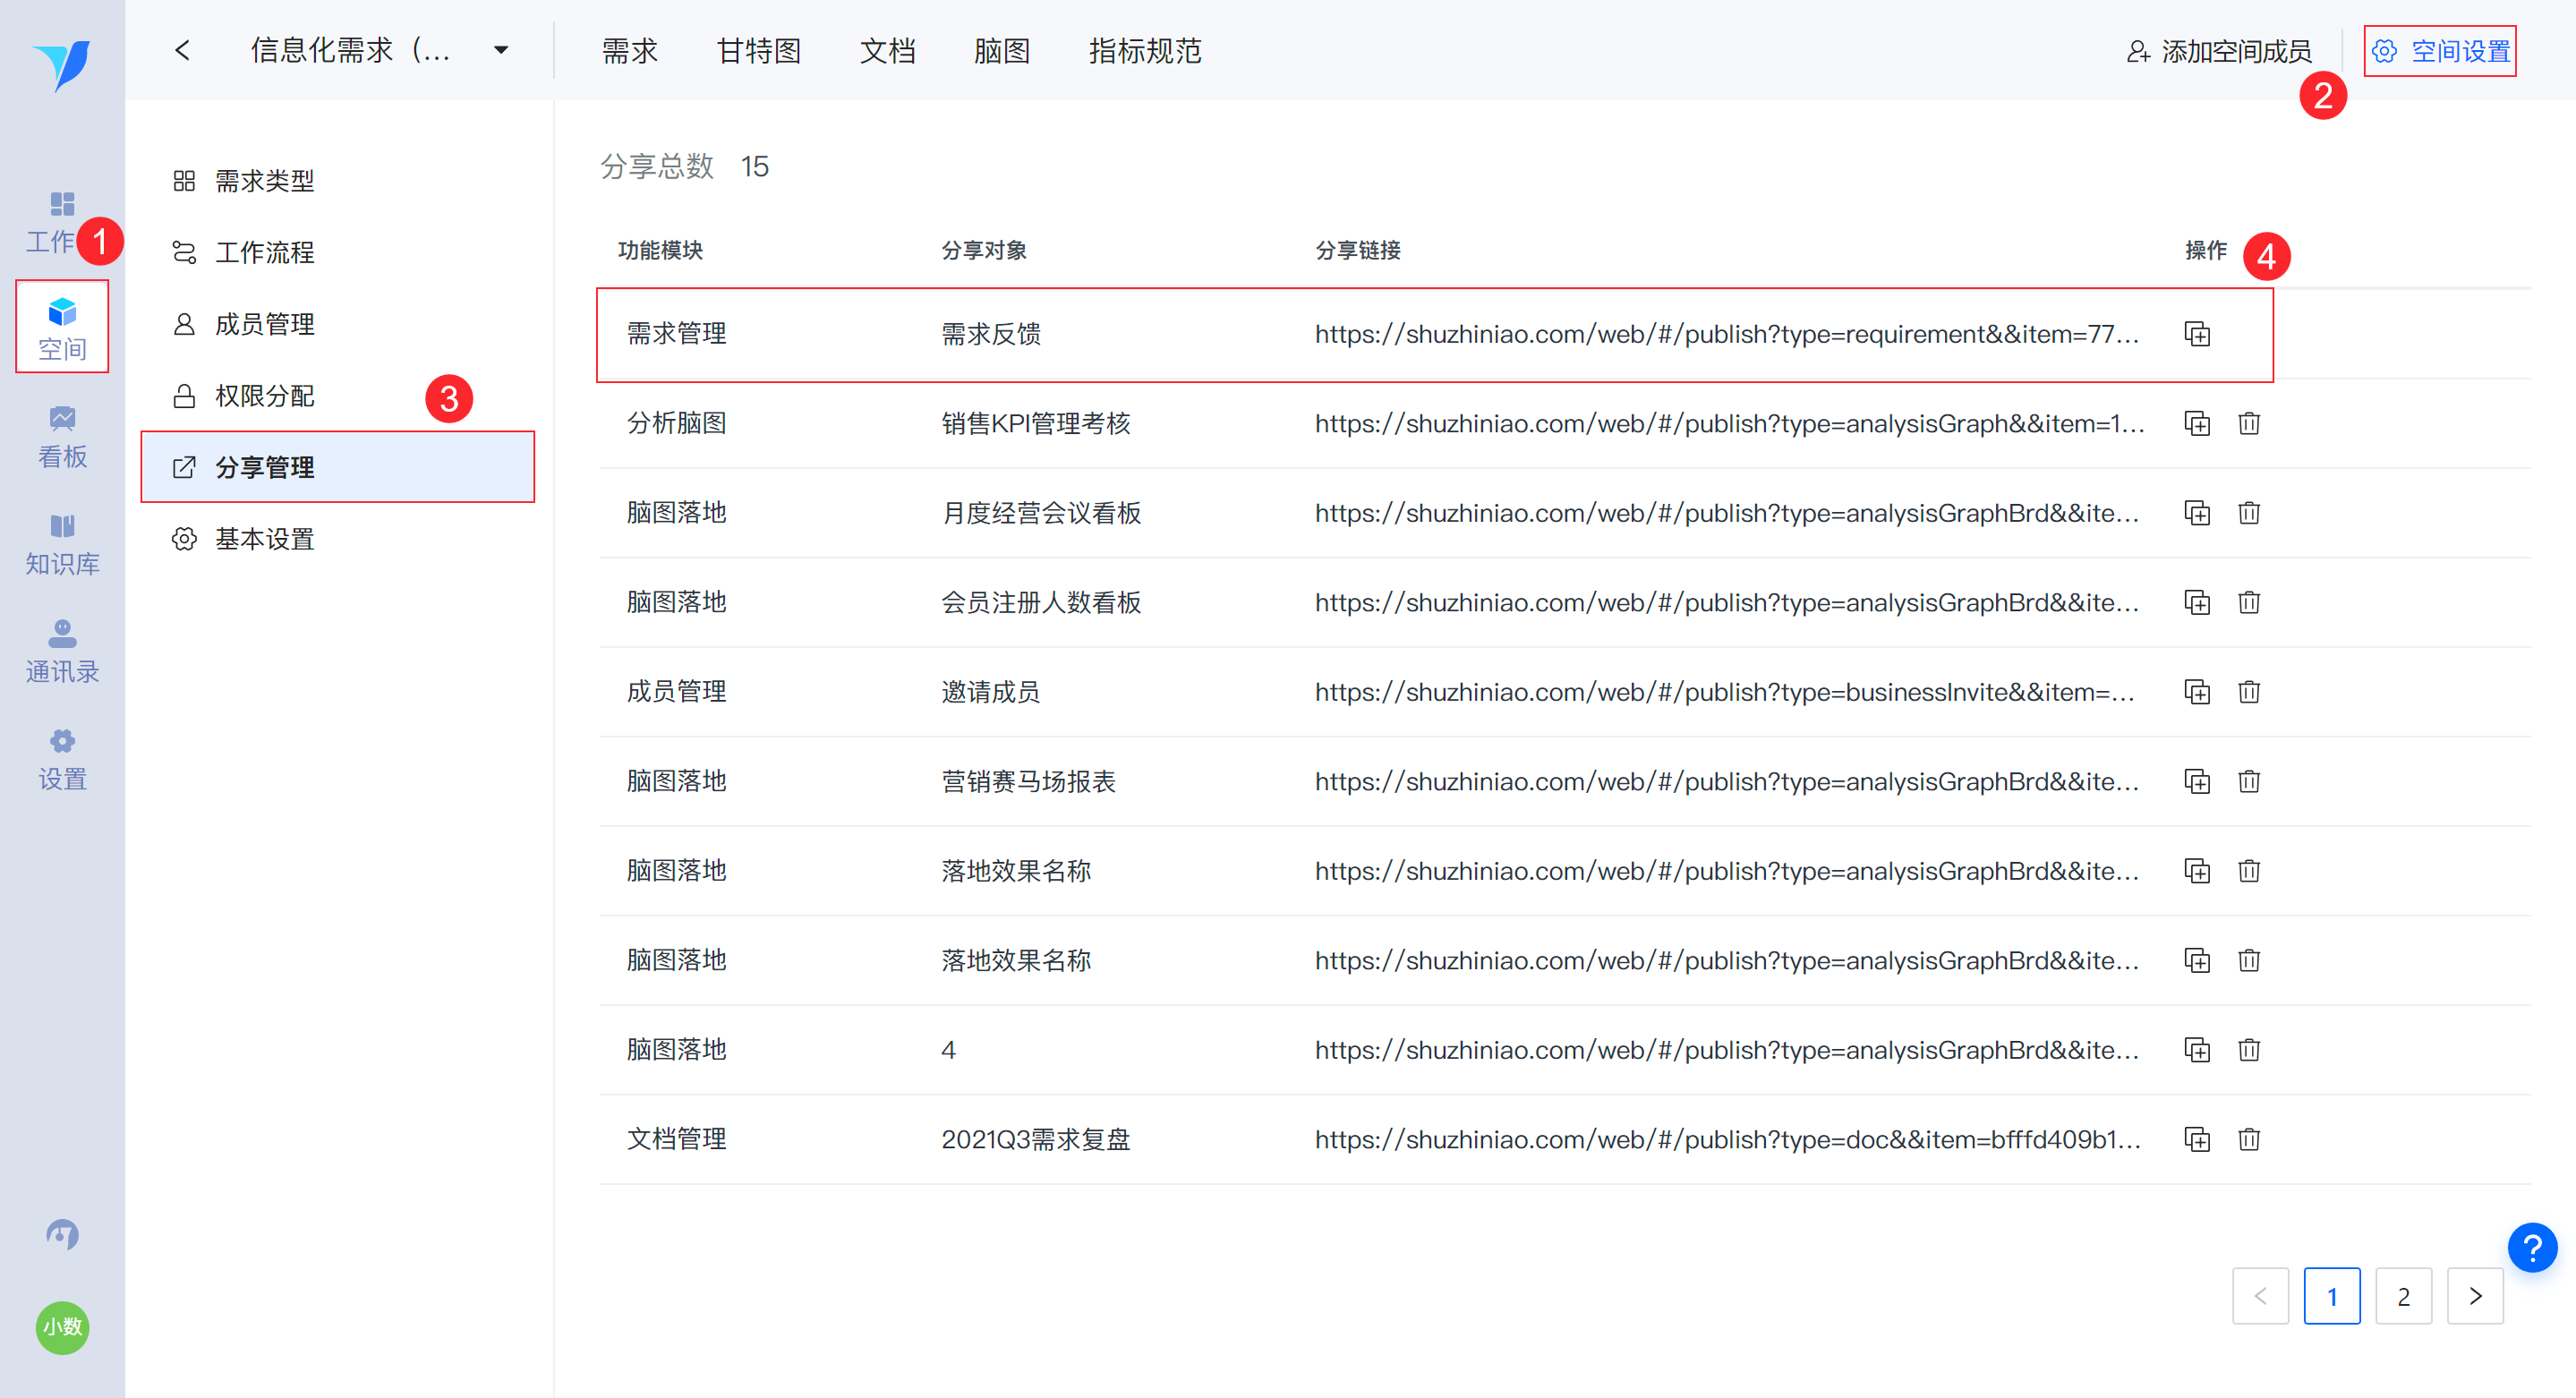The image size is (2576, 1398).
Task: Select 权限分配 in the settings menu
Action: pos(264,396)
